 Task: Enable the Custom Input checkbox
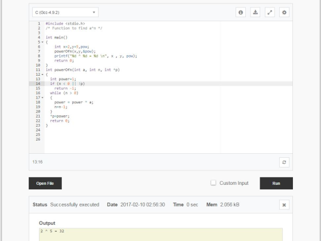[x=213, y=182]
